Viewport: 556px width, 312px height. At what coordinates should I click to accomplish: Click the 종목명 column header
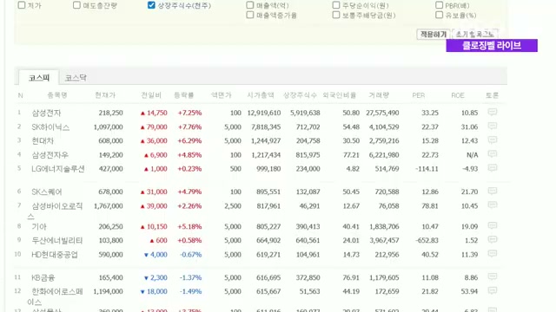57,95
